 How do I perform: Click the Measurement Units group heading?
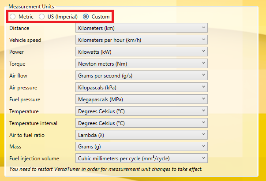[x=30, y=7]
